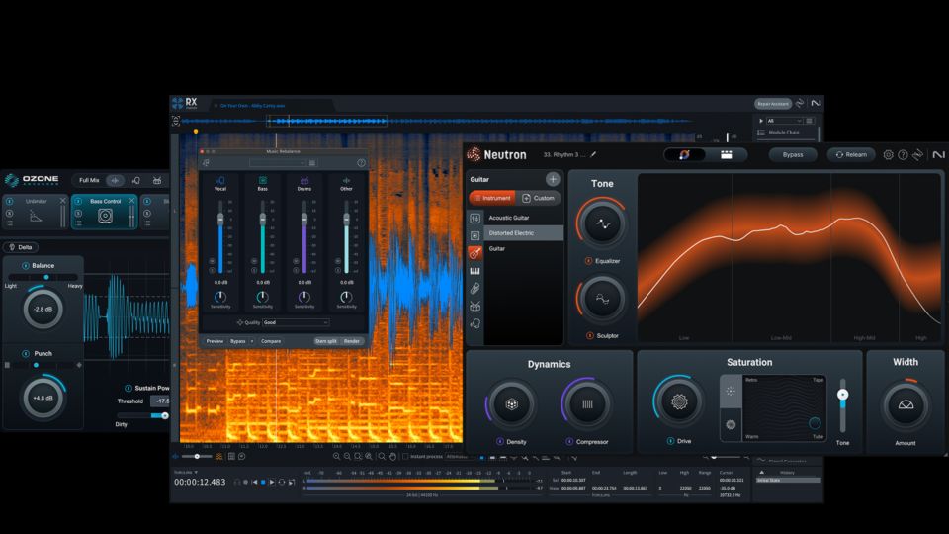Toggle the Punch power button in Ozone
This screenshot has width=949, height=534.
tap(26, 354)
